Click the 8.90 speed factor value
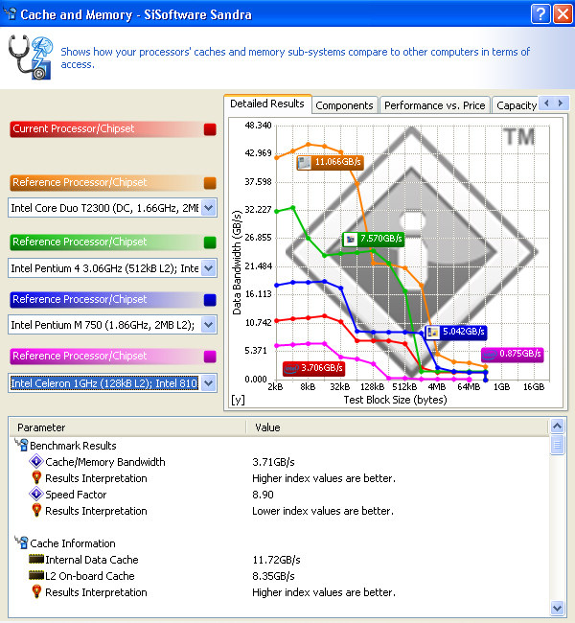 click(x=263, y=495)
